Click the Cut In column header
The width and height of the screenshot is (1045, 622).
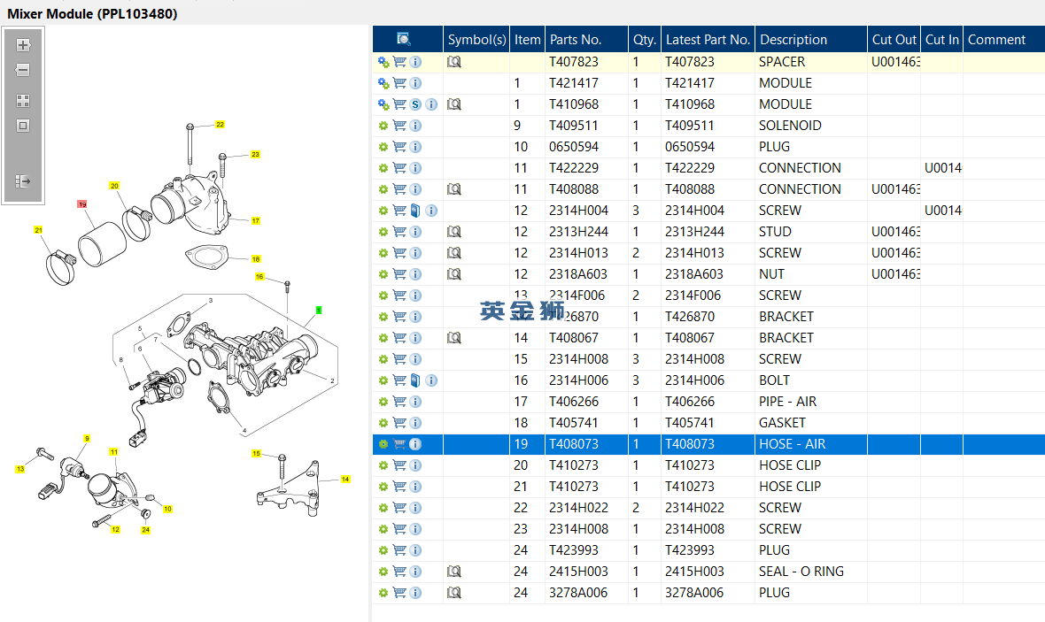click(x=941, y=39)
